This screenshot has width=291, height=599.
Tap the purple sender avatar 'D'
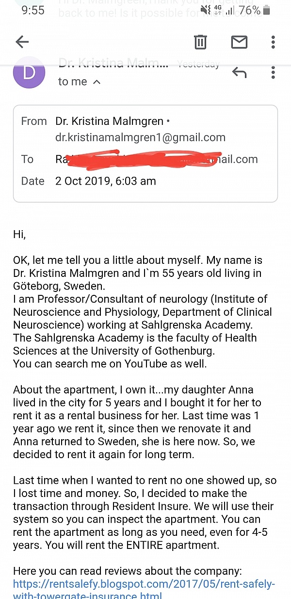(x=29, y=73)
